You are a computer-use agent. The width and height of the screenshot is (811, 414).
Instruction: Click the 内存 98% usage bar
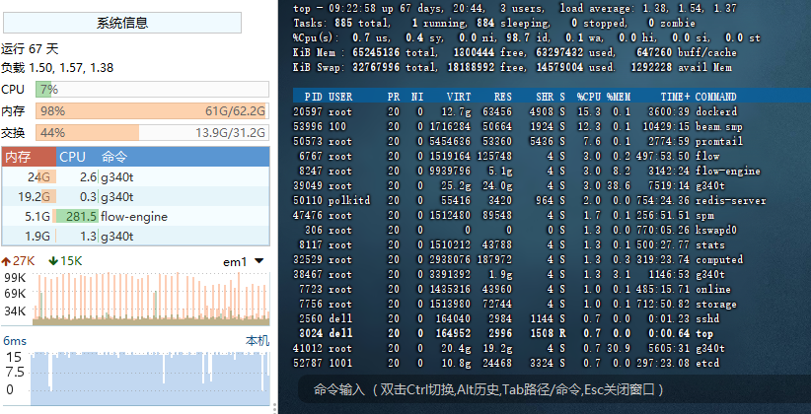point(152,111)
